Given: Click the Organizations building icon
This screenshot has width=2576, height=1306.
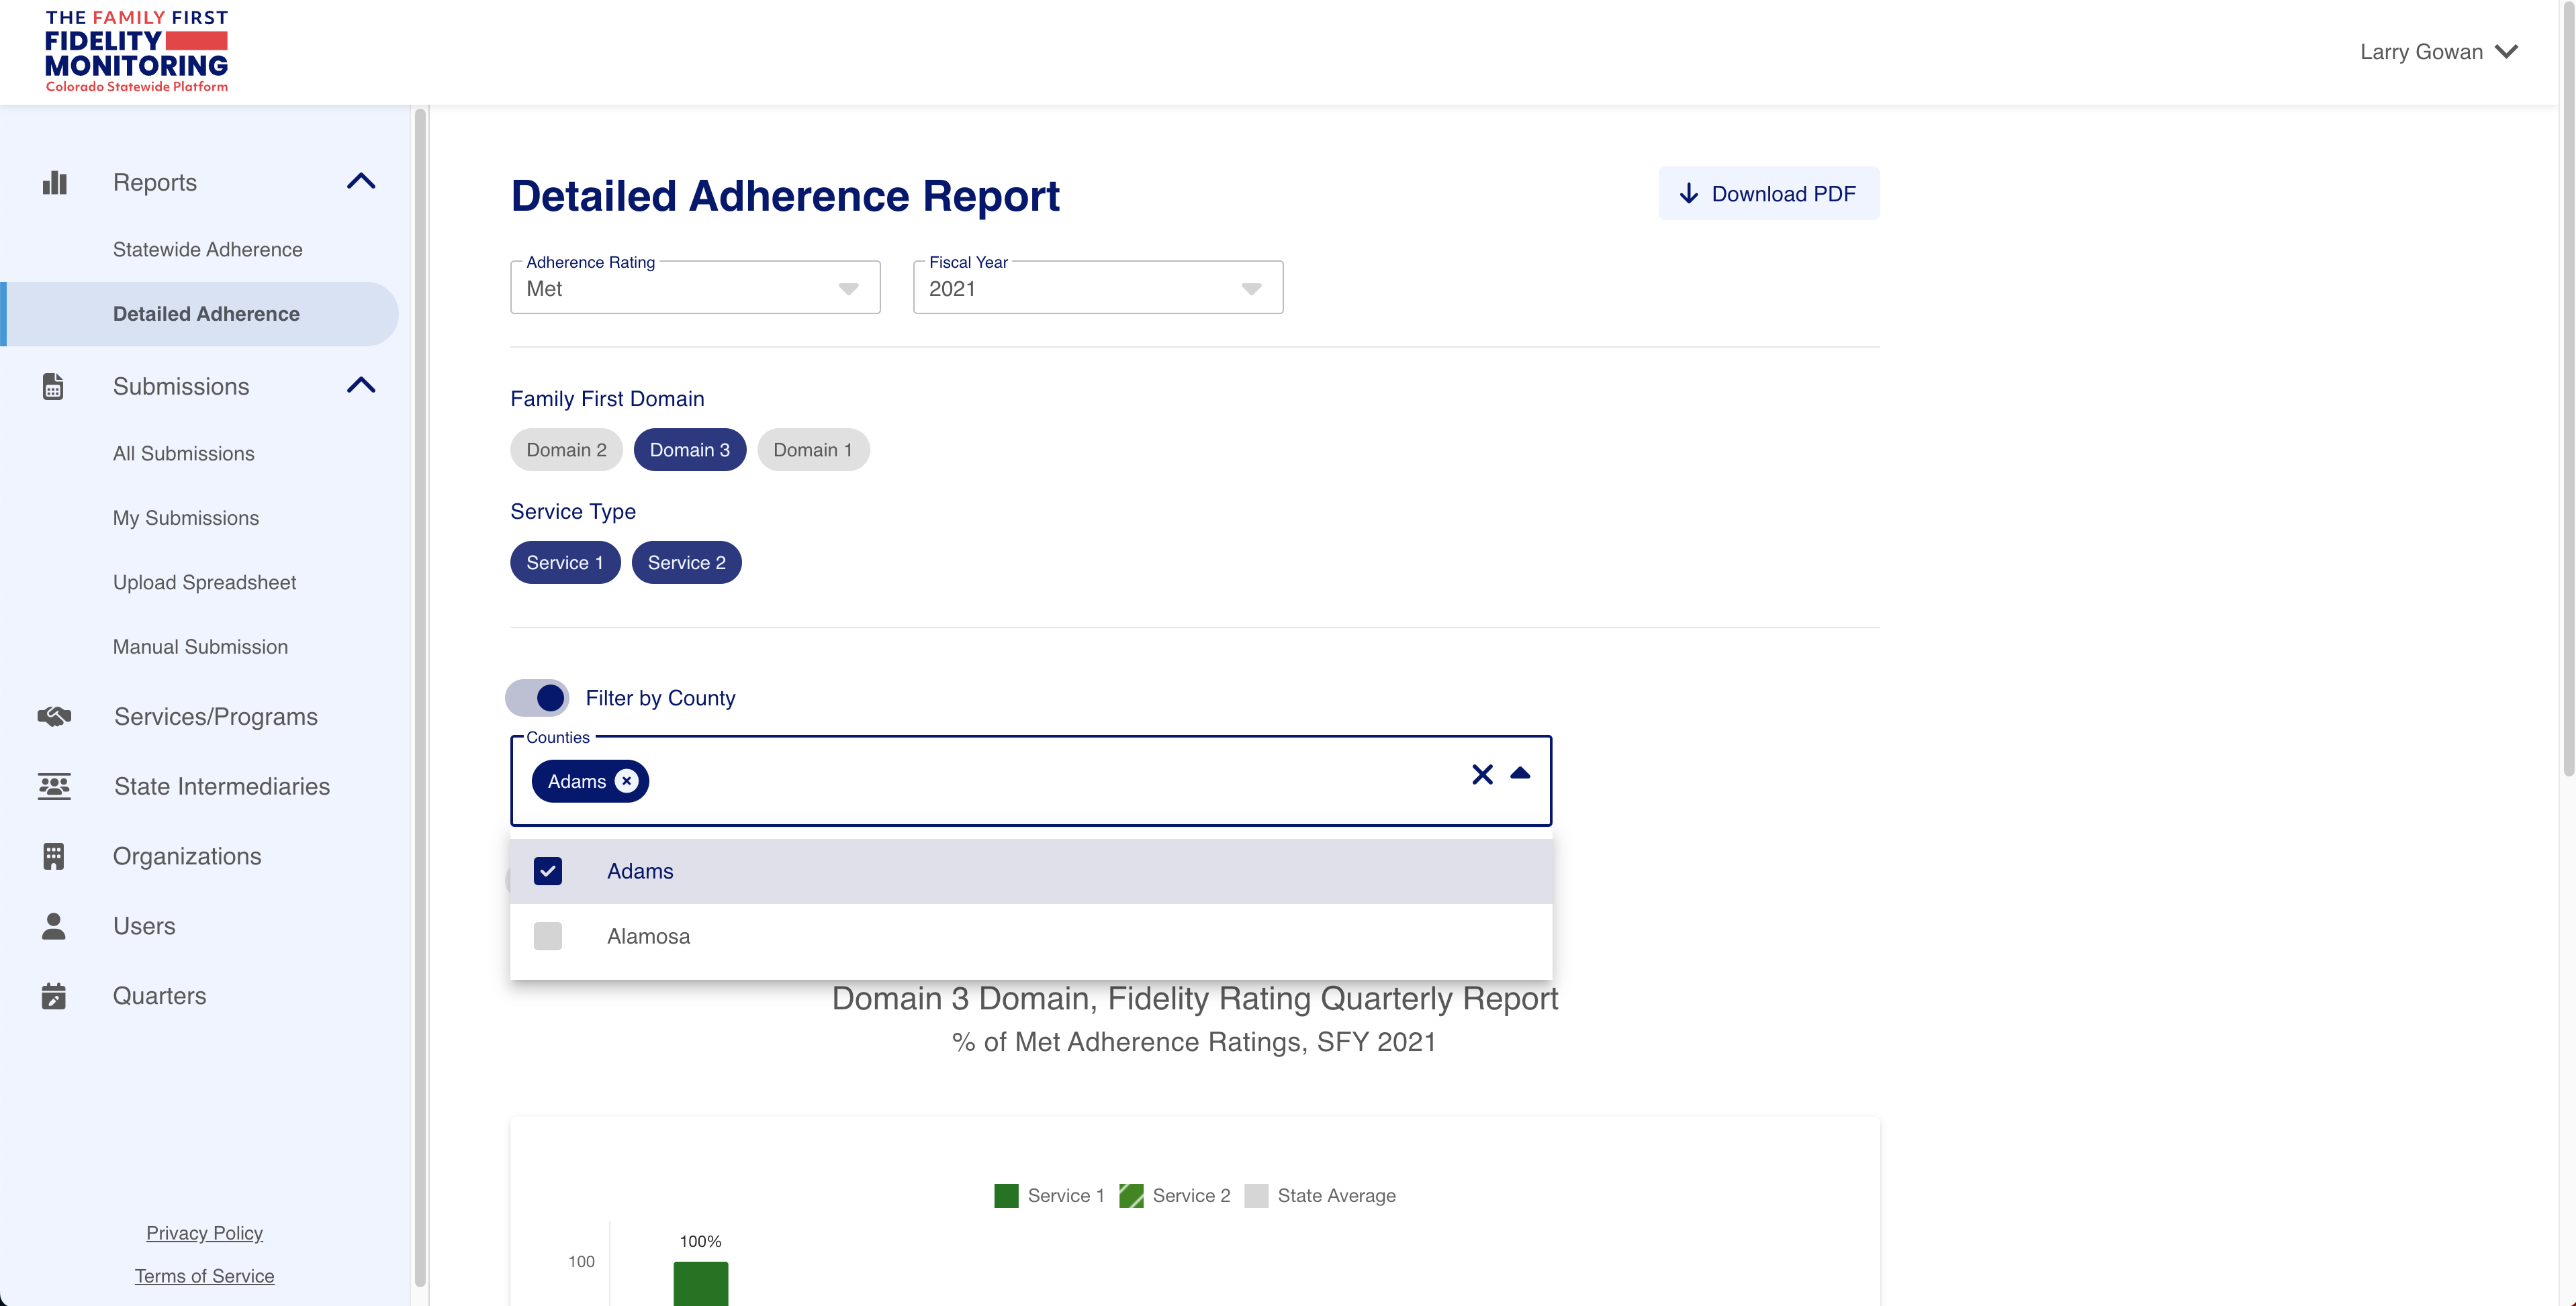Looking at the screenshot, I should click(54, 856).
